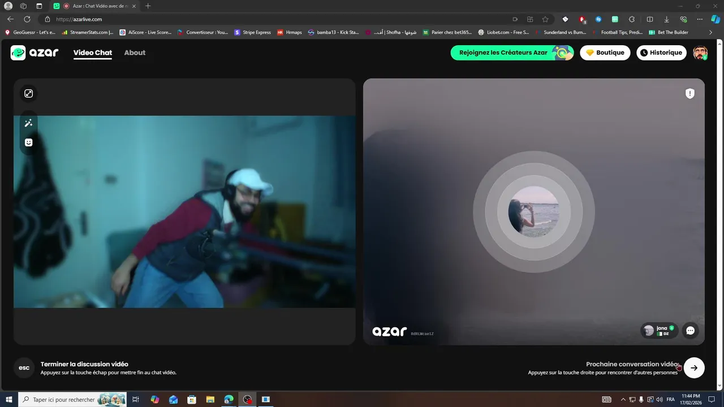Open the chat message bubble
724x407 pixels.
690,331
